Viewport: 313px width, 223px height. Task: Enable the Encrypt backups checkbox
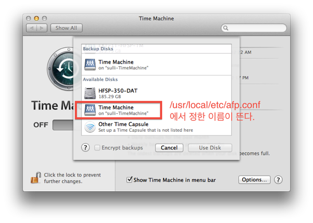click(x=97, y=147)
